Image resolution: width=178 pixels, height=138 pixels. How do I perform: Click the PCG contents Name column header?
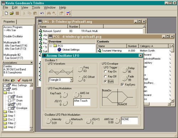click(112, 46)
